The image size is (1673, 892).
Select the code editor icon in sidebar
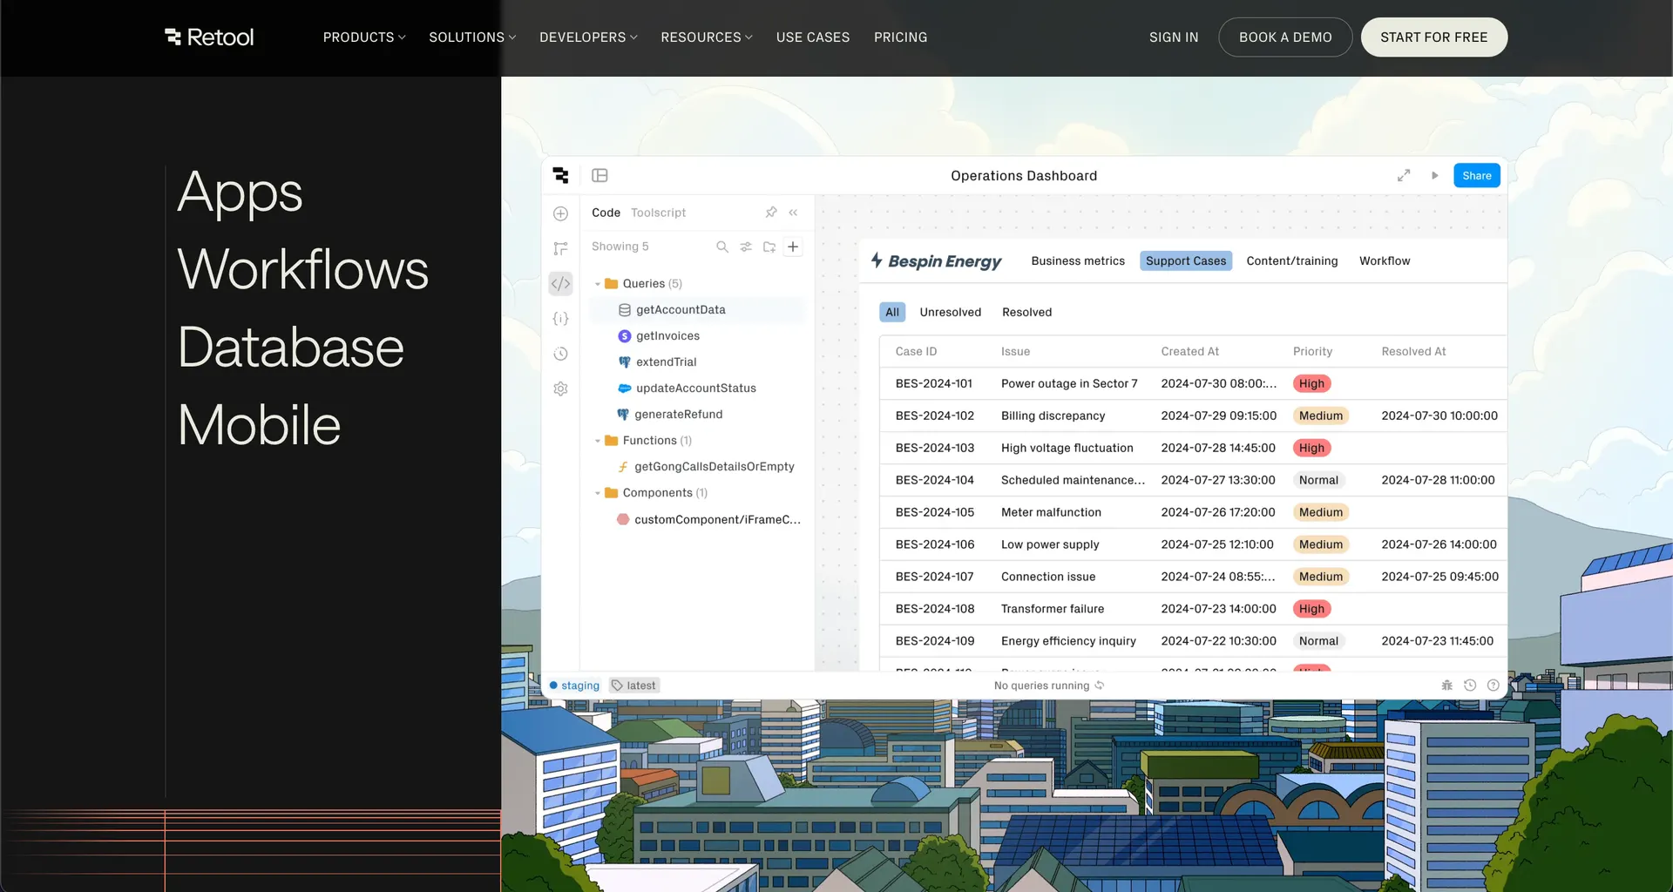(560, 283)
